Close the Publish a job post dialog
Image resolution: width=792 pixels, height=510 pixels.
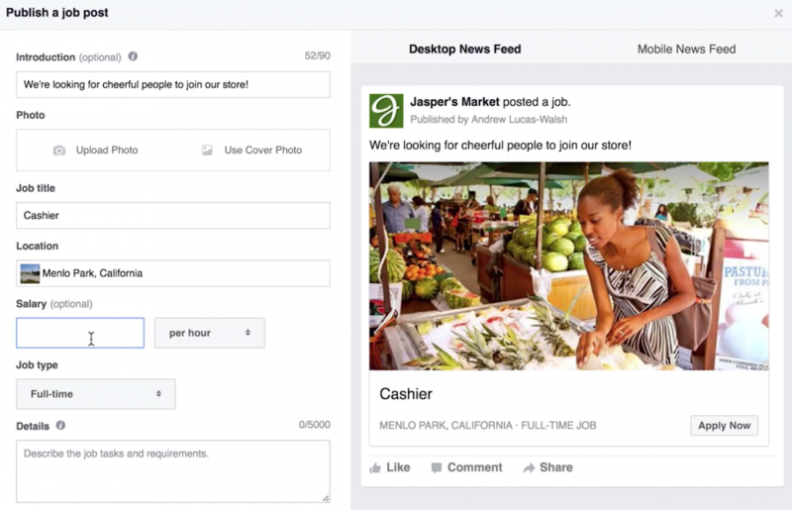778,13
